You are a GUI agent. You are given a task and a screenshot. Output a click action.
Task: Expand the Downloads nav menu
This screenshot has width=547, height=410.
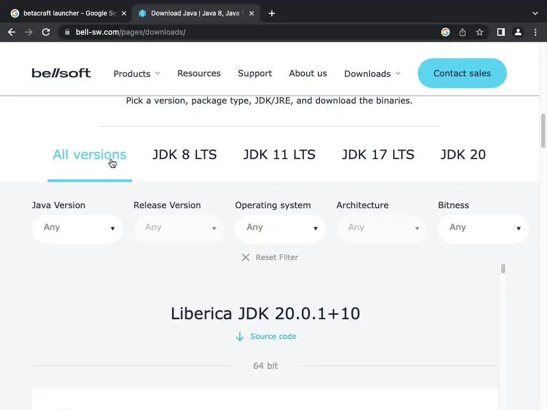pyautogui.click(x=372, y=74)
